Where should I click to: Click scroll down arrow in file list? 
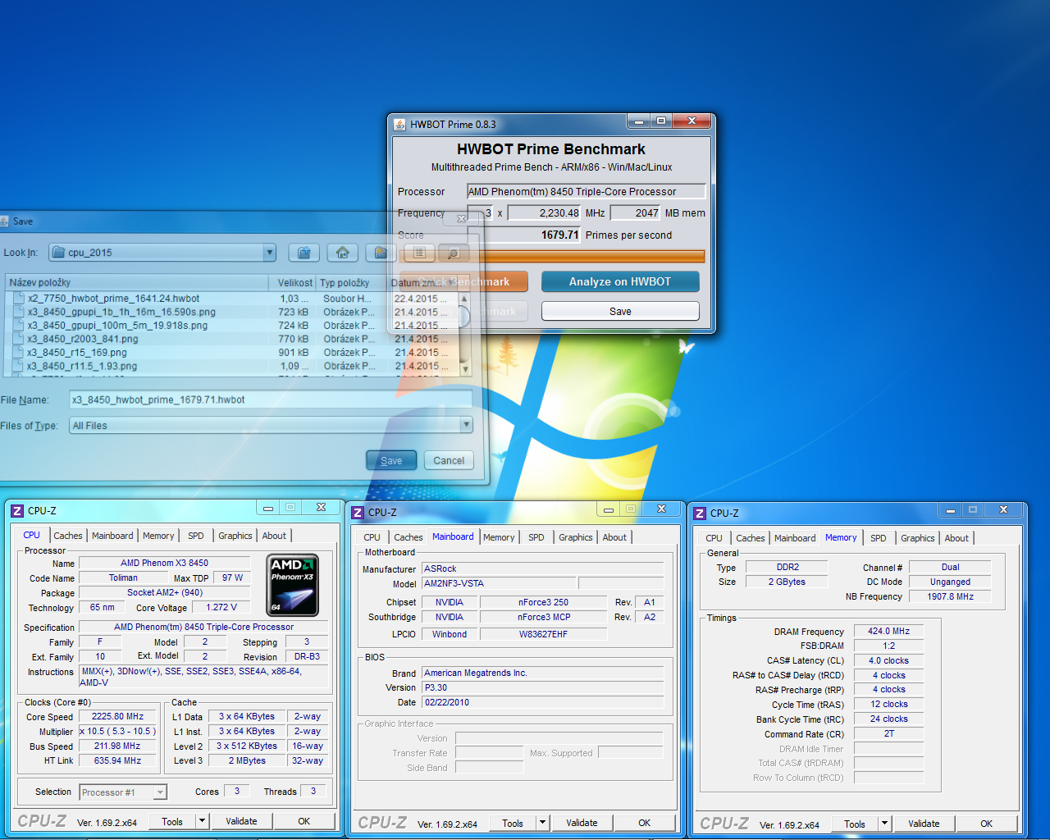(465, 370)
